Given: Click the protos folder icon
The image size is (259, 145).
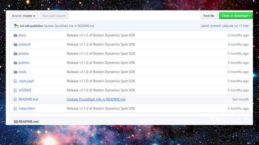Looking at the screenshot, I should [x=15, y=54].
